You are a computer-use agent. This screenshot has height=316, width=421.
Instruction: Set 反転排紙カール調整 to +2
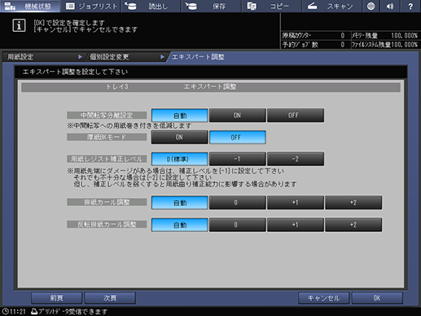point(353,225)
